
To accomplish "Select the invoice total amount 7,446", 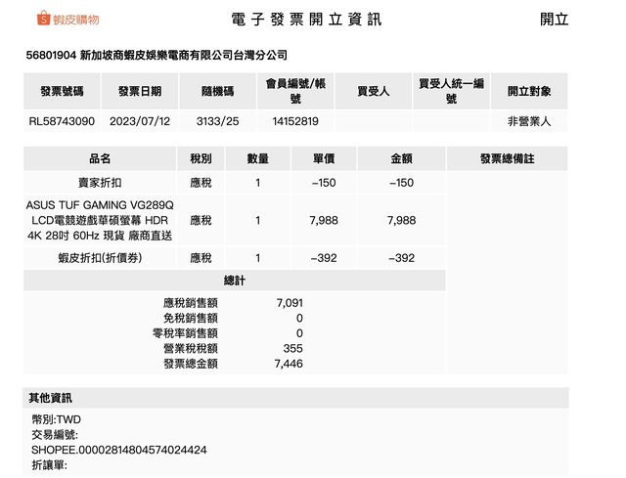I will tap(289, 363).
